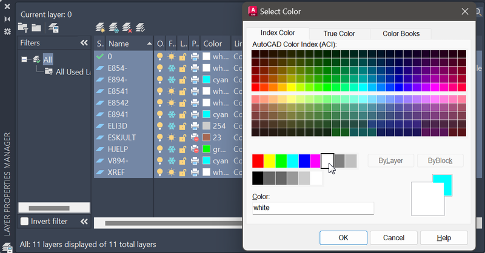
Task: Turn off the E854- layer lightbulb
Action: pos(161,68)
